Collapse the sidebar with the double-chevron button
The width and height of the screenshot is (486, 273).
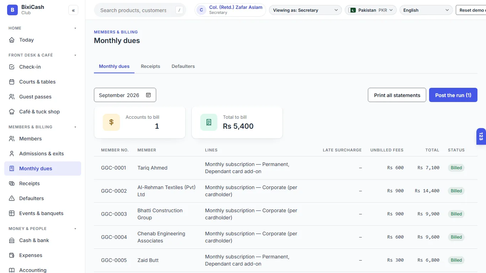pyautogui.click(x=73, y=10)
